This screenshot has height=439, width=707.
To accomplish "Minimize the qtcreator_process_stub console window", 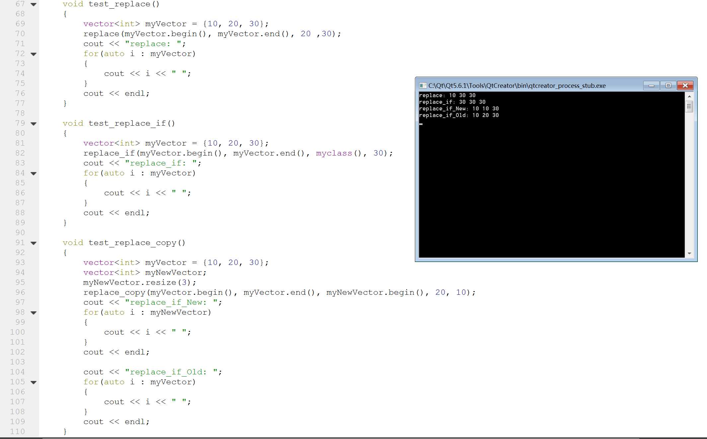I will (651, 86).
